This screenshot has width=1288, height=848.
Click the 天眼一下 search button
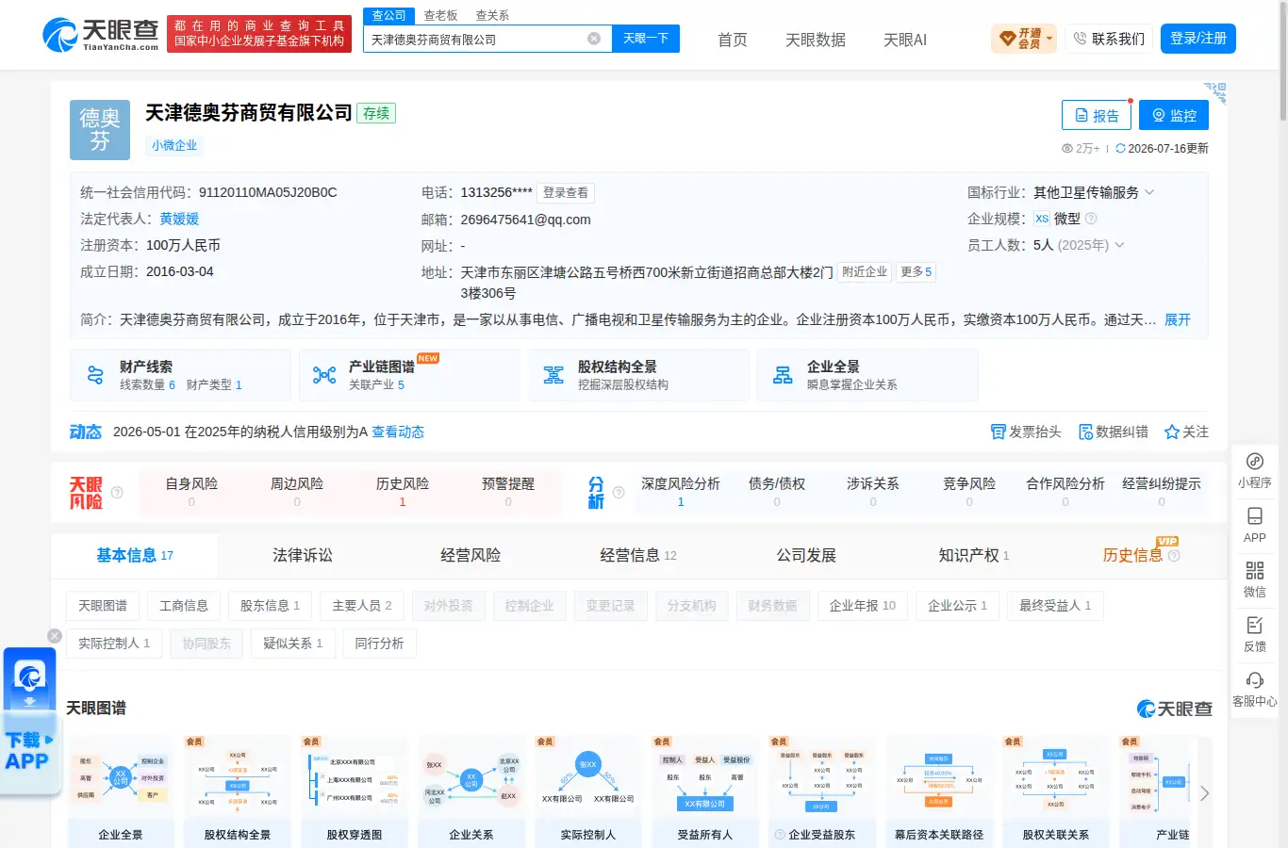point(646,39)
